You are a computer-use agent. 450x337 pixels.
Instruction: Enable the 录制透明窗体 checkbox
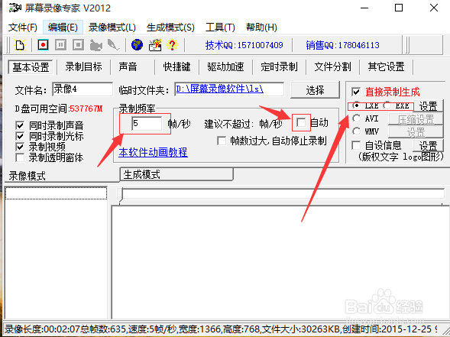point(20,157)
